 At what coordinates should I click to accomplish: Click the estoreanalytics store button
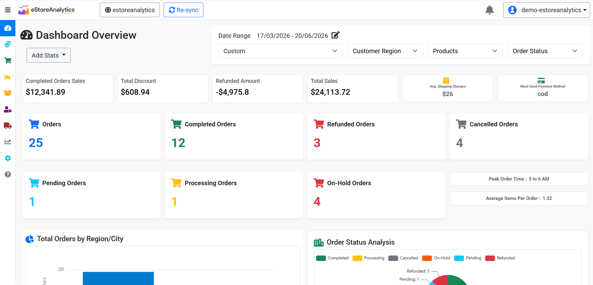coord(130,10)
